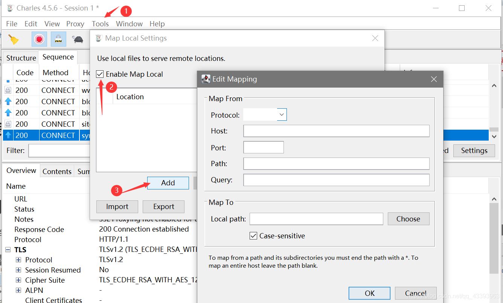The image size is (503, 303).
Task: Open the Protocol dropdown in Edit Mapping
Action: [x=282, y=114]
